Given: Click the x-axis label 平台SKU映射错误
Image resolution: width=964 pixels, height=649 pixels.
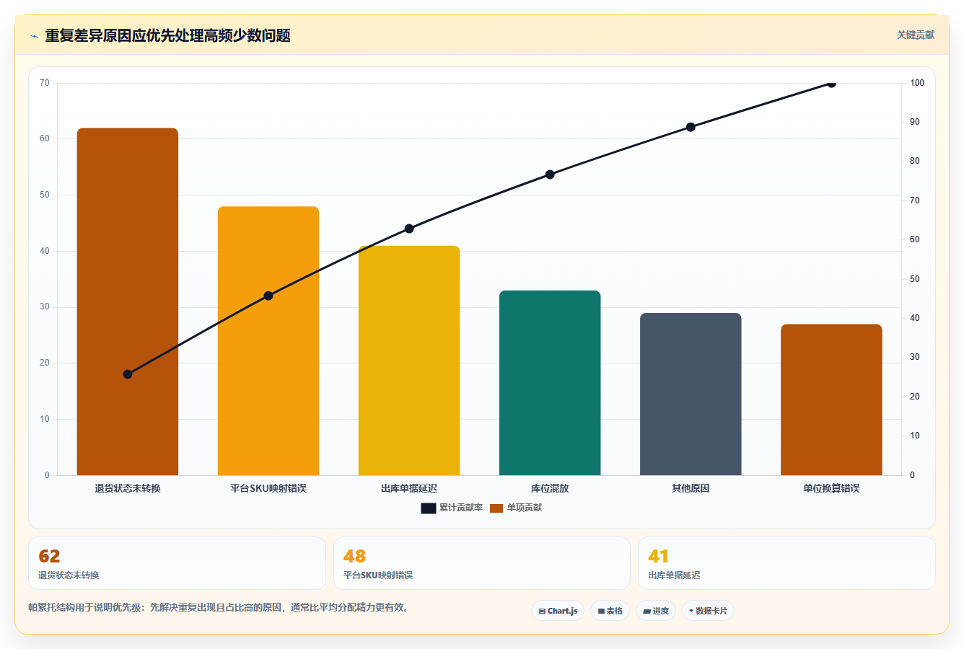Looking at the screenshot, I should point(268,488).
